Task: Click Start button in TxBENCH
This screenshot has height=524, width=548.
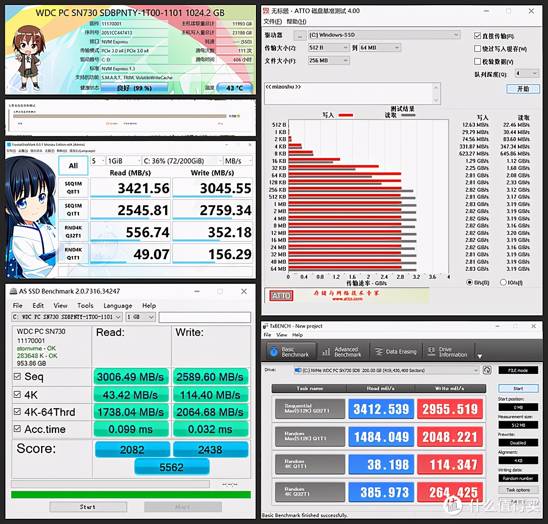Action: 518,389
